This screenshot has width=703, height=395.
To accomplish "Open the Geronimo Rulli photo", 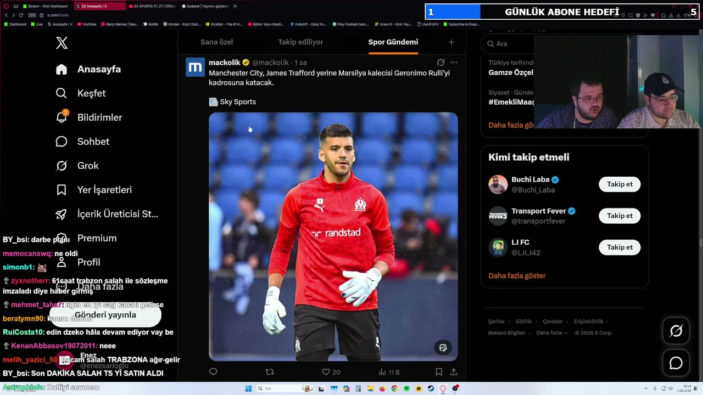I will coord(333,236).
